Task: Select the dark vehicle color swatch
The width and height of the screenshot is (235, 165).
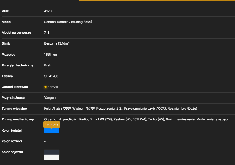Action: click(x=52, y=152)
